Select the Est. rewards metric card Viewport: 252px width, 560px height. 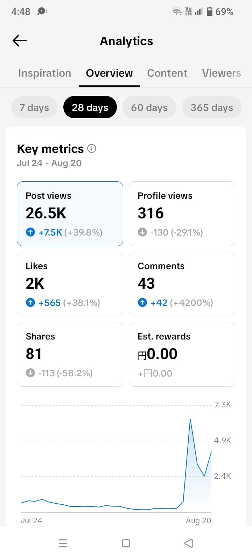182,355
